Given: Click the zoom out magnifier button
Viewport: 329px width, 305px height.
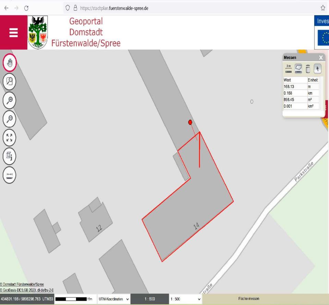Looking at the screenshot, I should point(10,119).
